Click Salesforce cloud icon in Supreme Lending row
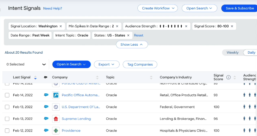The width and height of the screenshot is (257, 136). click(x=46, y=118)
